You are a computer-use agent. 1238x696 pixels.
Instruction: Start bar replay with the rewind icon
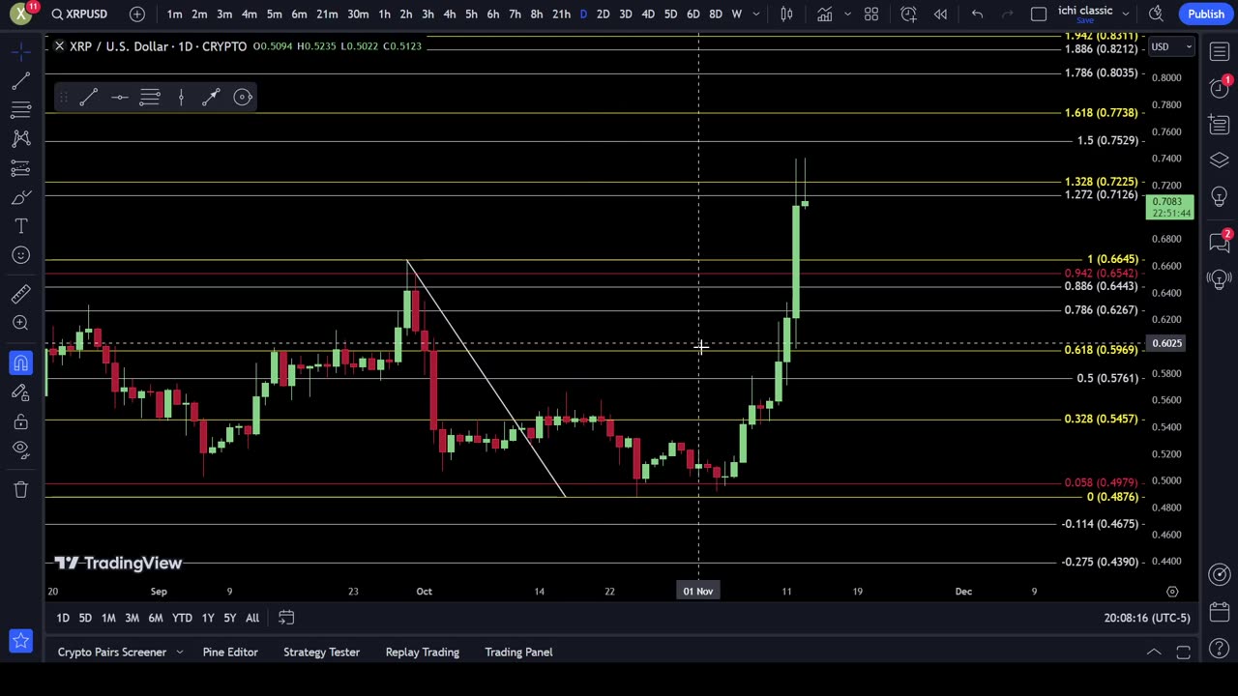coord(940,14)
